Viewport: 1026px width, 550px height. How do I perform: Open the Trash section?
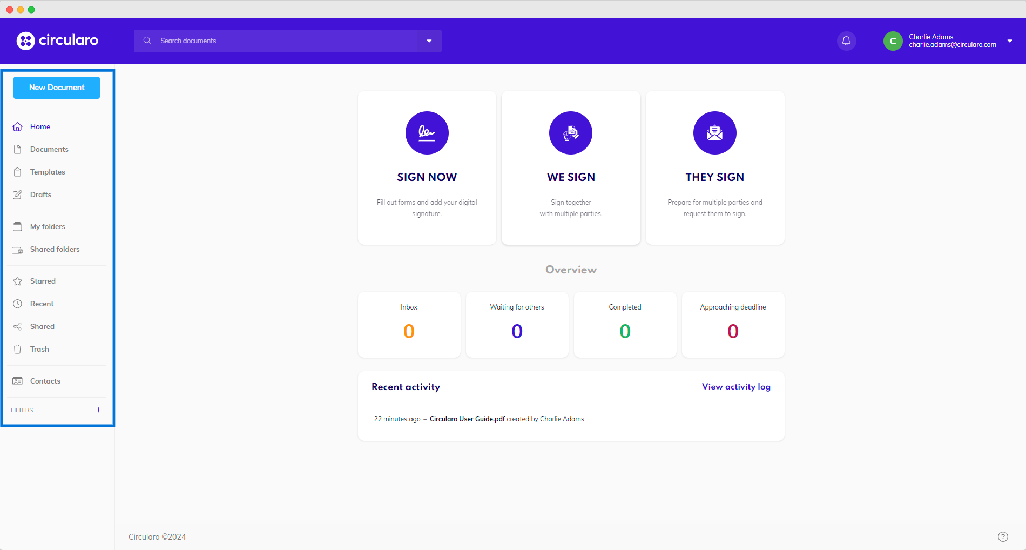coord(39,349)
